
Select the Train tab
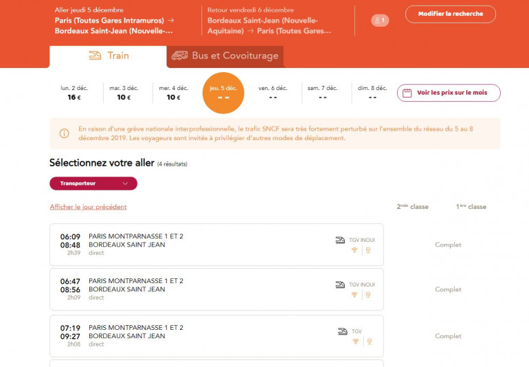point(108,56)
